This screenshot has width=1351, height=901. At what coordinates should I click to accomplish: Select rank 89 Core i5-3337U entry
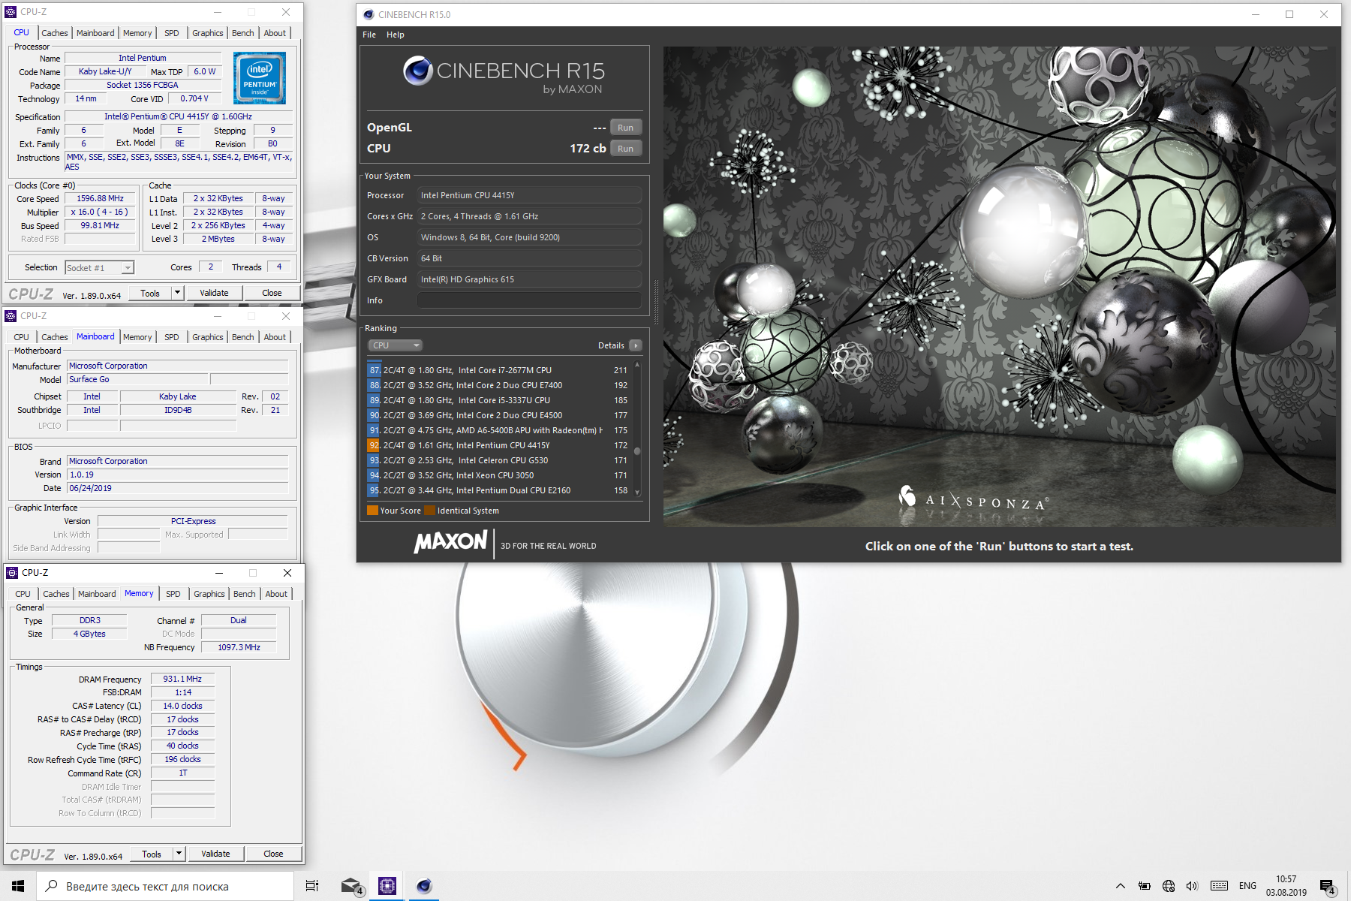point(498,400)
